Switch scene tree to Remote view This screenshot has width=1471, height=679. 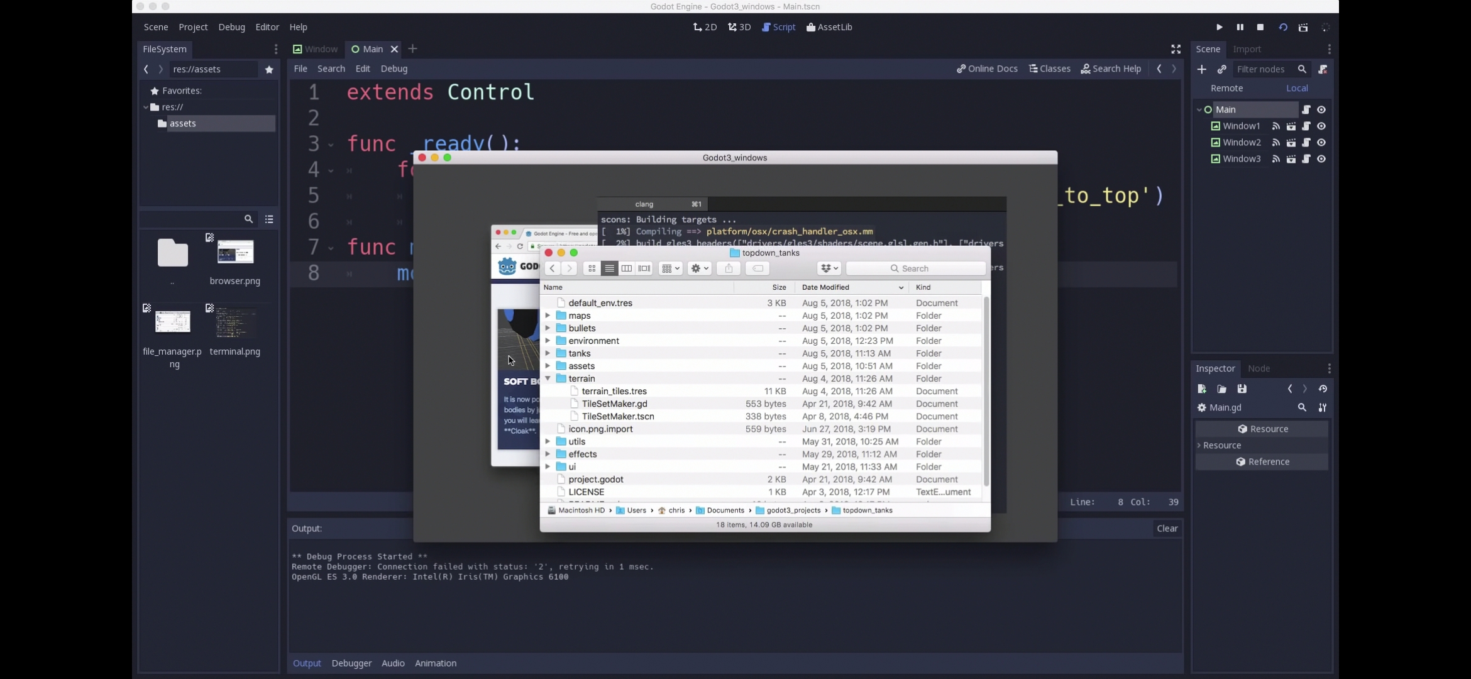pyautogui.click(x=1226, y=88)
